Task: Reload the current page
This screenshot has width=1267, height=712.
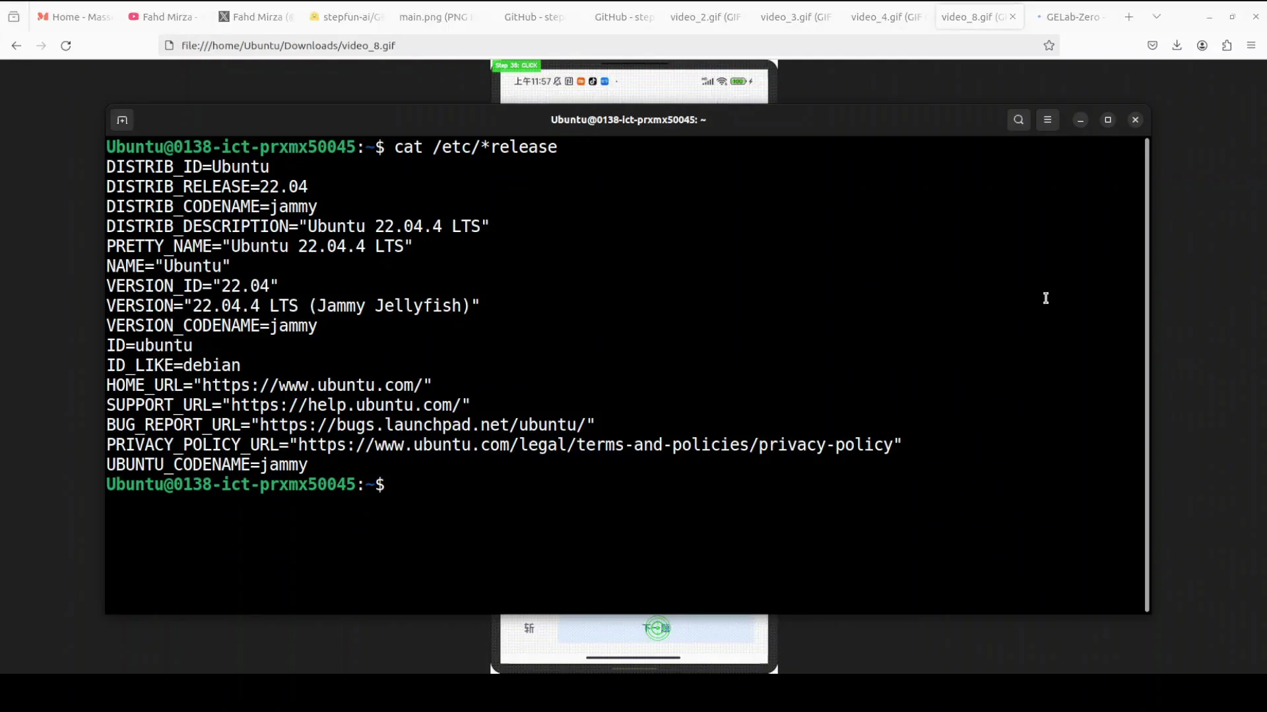Action: coord(65,45)
